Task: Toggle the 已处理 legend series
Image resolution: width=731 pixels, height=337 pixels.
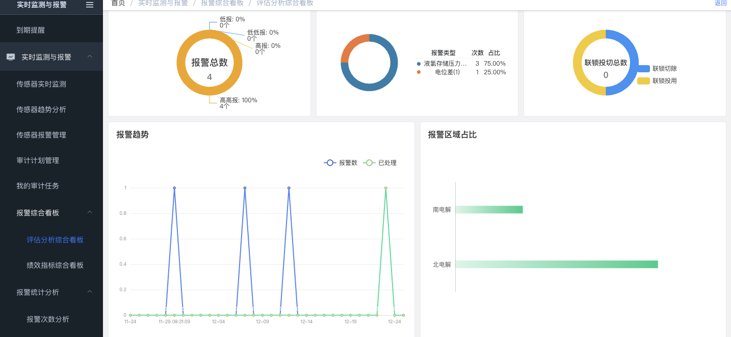Action: [380, 163]
